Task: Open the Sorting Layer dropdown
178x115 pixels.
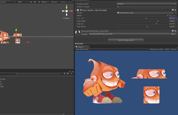Action: [147, 4]
